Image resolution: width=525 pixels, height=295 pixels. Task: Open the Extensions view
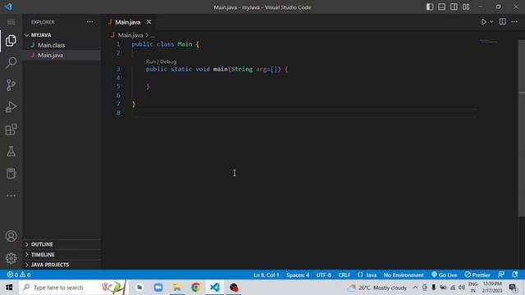tap(11, 129)
